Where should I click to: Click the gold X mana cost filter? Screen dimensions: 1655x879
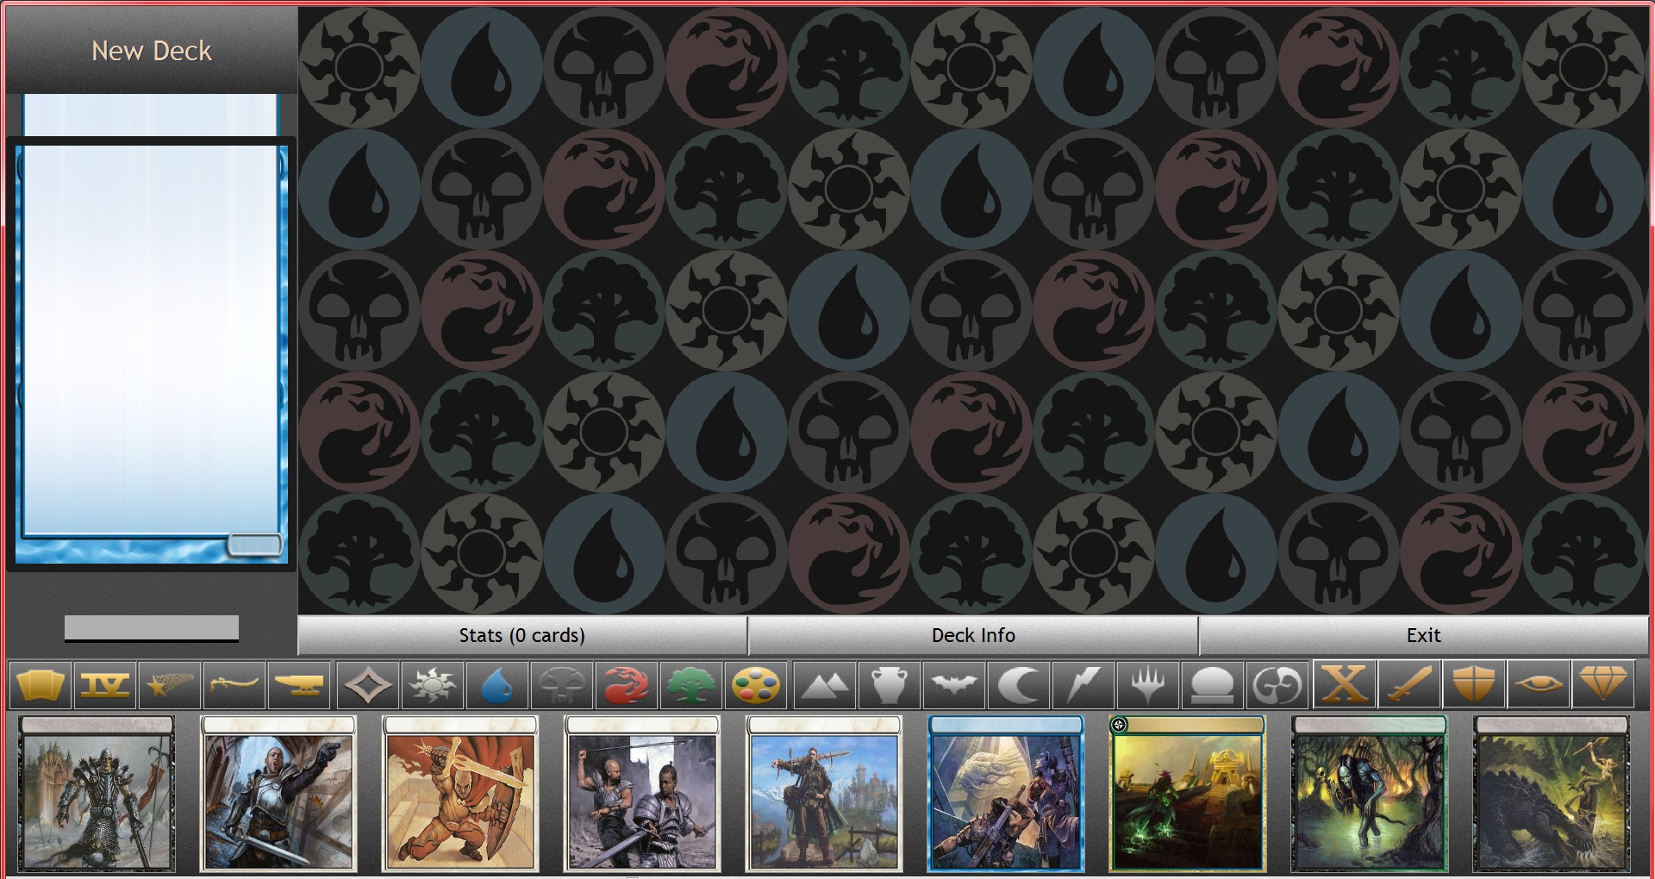1346,686
